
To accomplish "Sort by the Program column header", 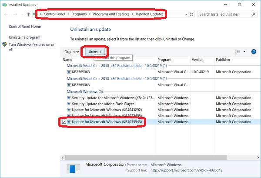I will (164, 60).
